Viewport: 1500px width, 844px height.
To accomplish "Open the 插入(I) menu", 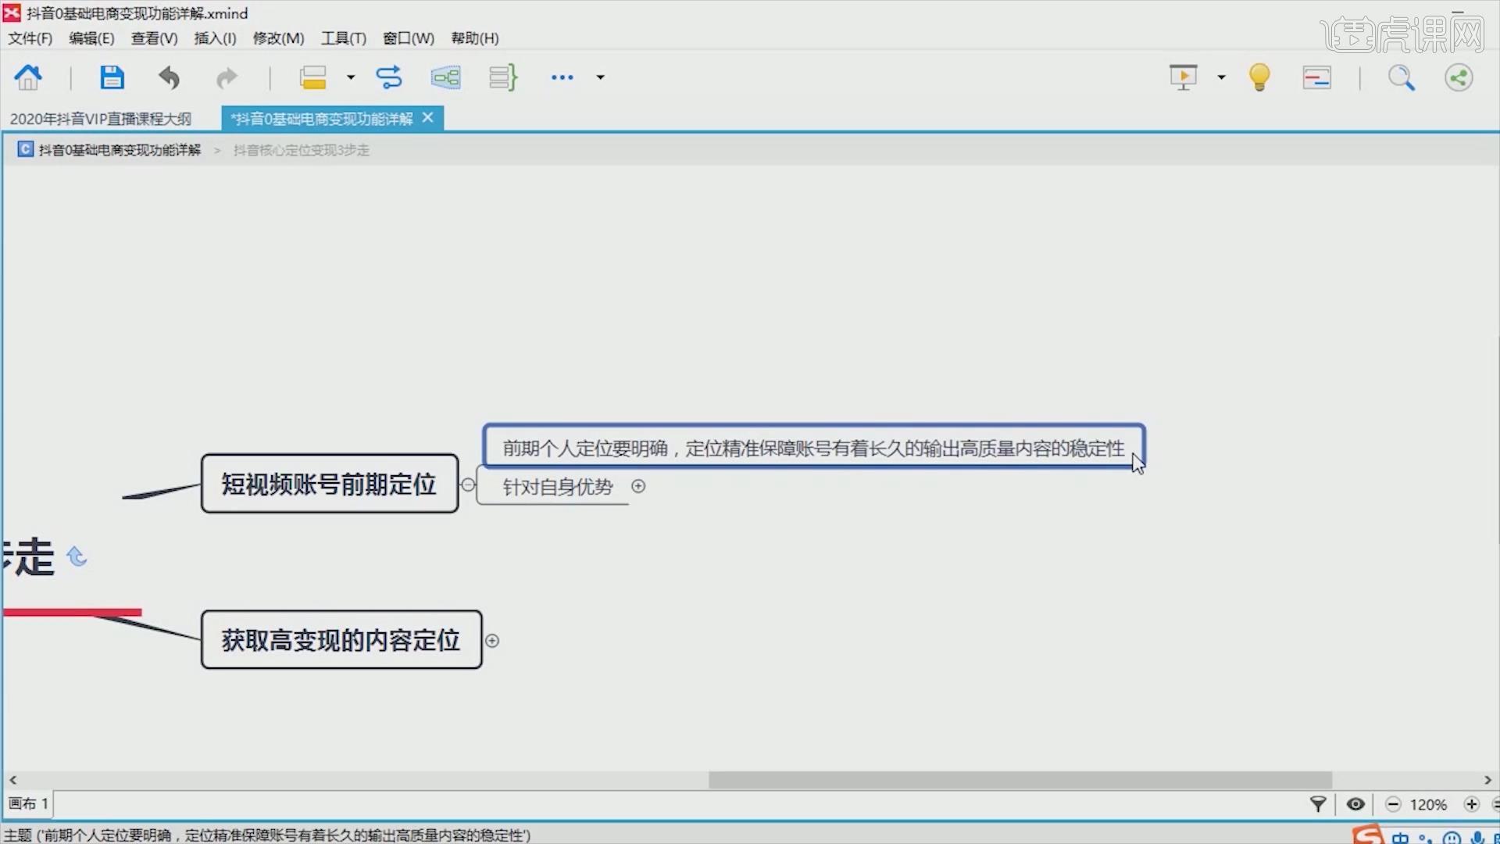I will click(x=215, y=38).
